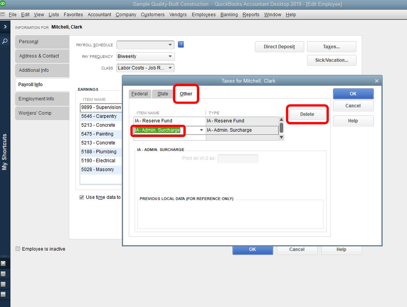Screen dimensions: 407x307
Task: Click OK in Edit Employee window
Action: pyautogui.click(x=253, y=250)
